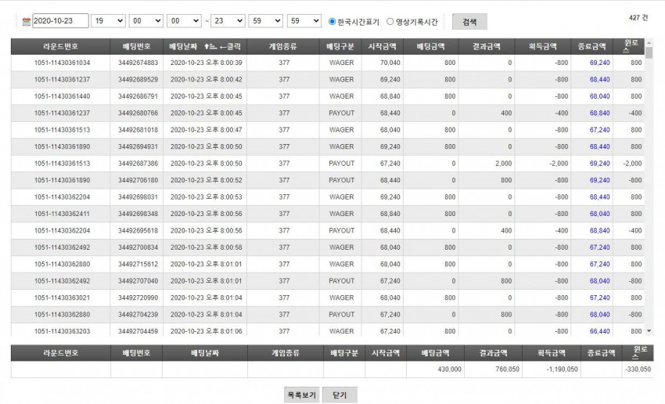Select the 영상기록시간 radio button
The height and width of the screenshot is (404, 665).
coord(390,21)
